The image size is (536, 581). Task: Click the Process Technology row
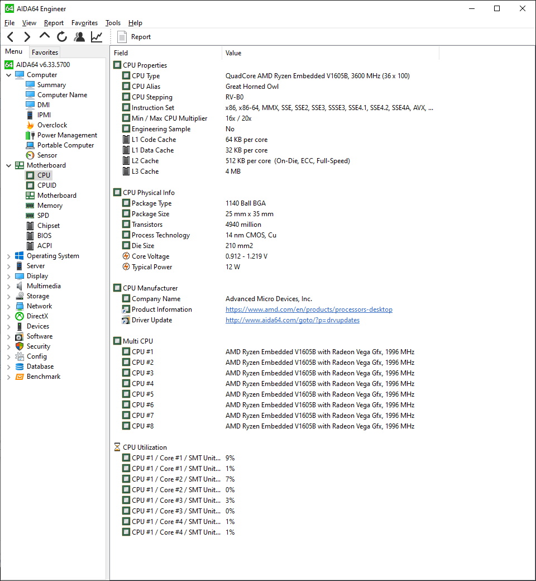click(x=274, y=235)
